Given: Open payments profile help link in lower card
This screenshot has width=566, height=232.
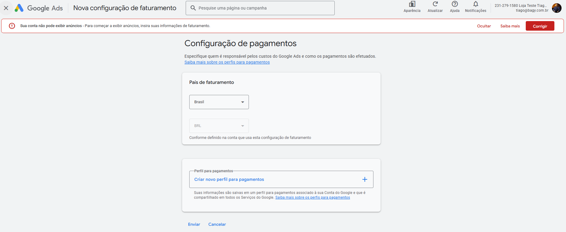Looking at the screenshot, I should (x=313, y=197).
